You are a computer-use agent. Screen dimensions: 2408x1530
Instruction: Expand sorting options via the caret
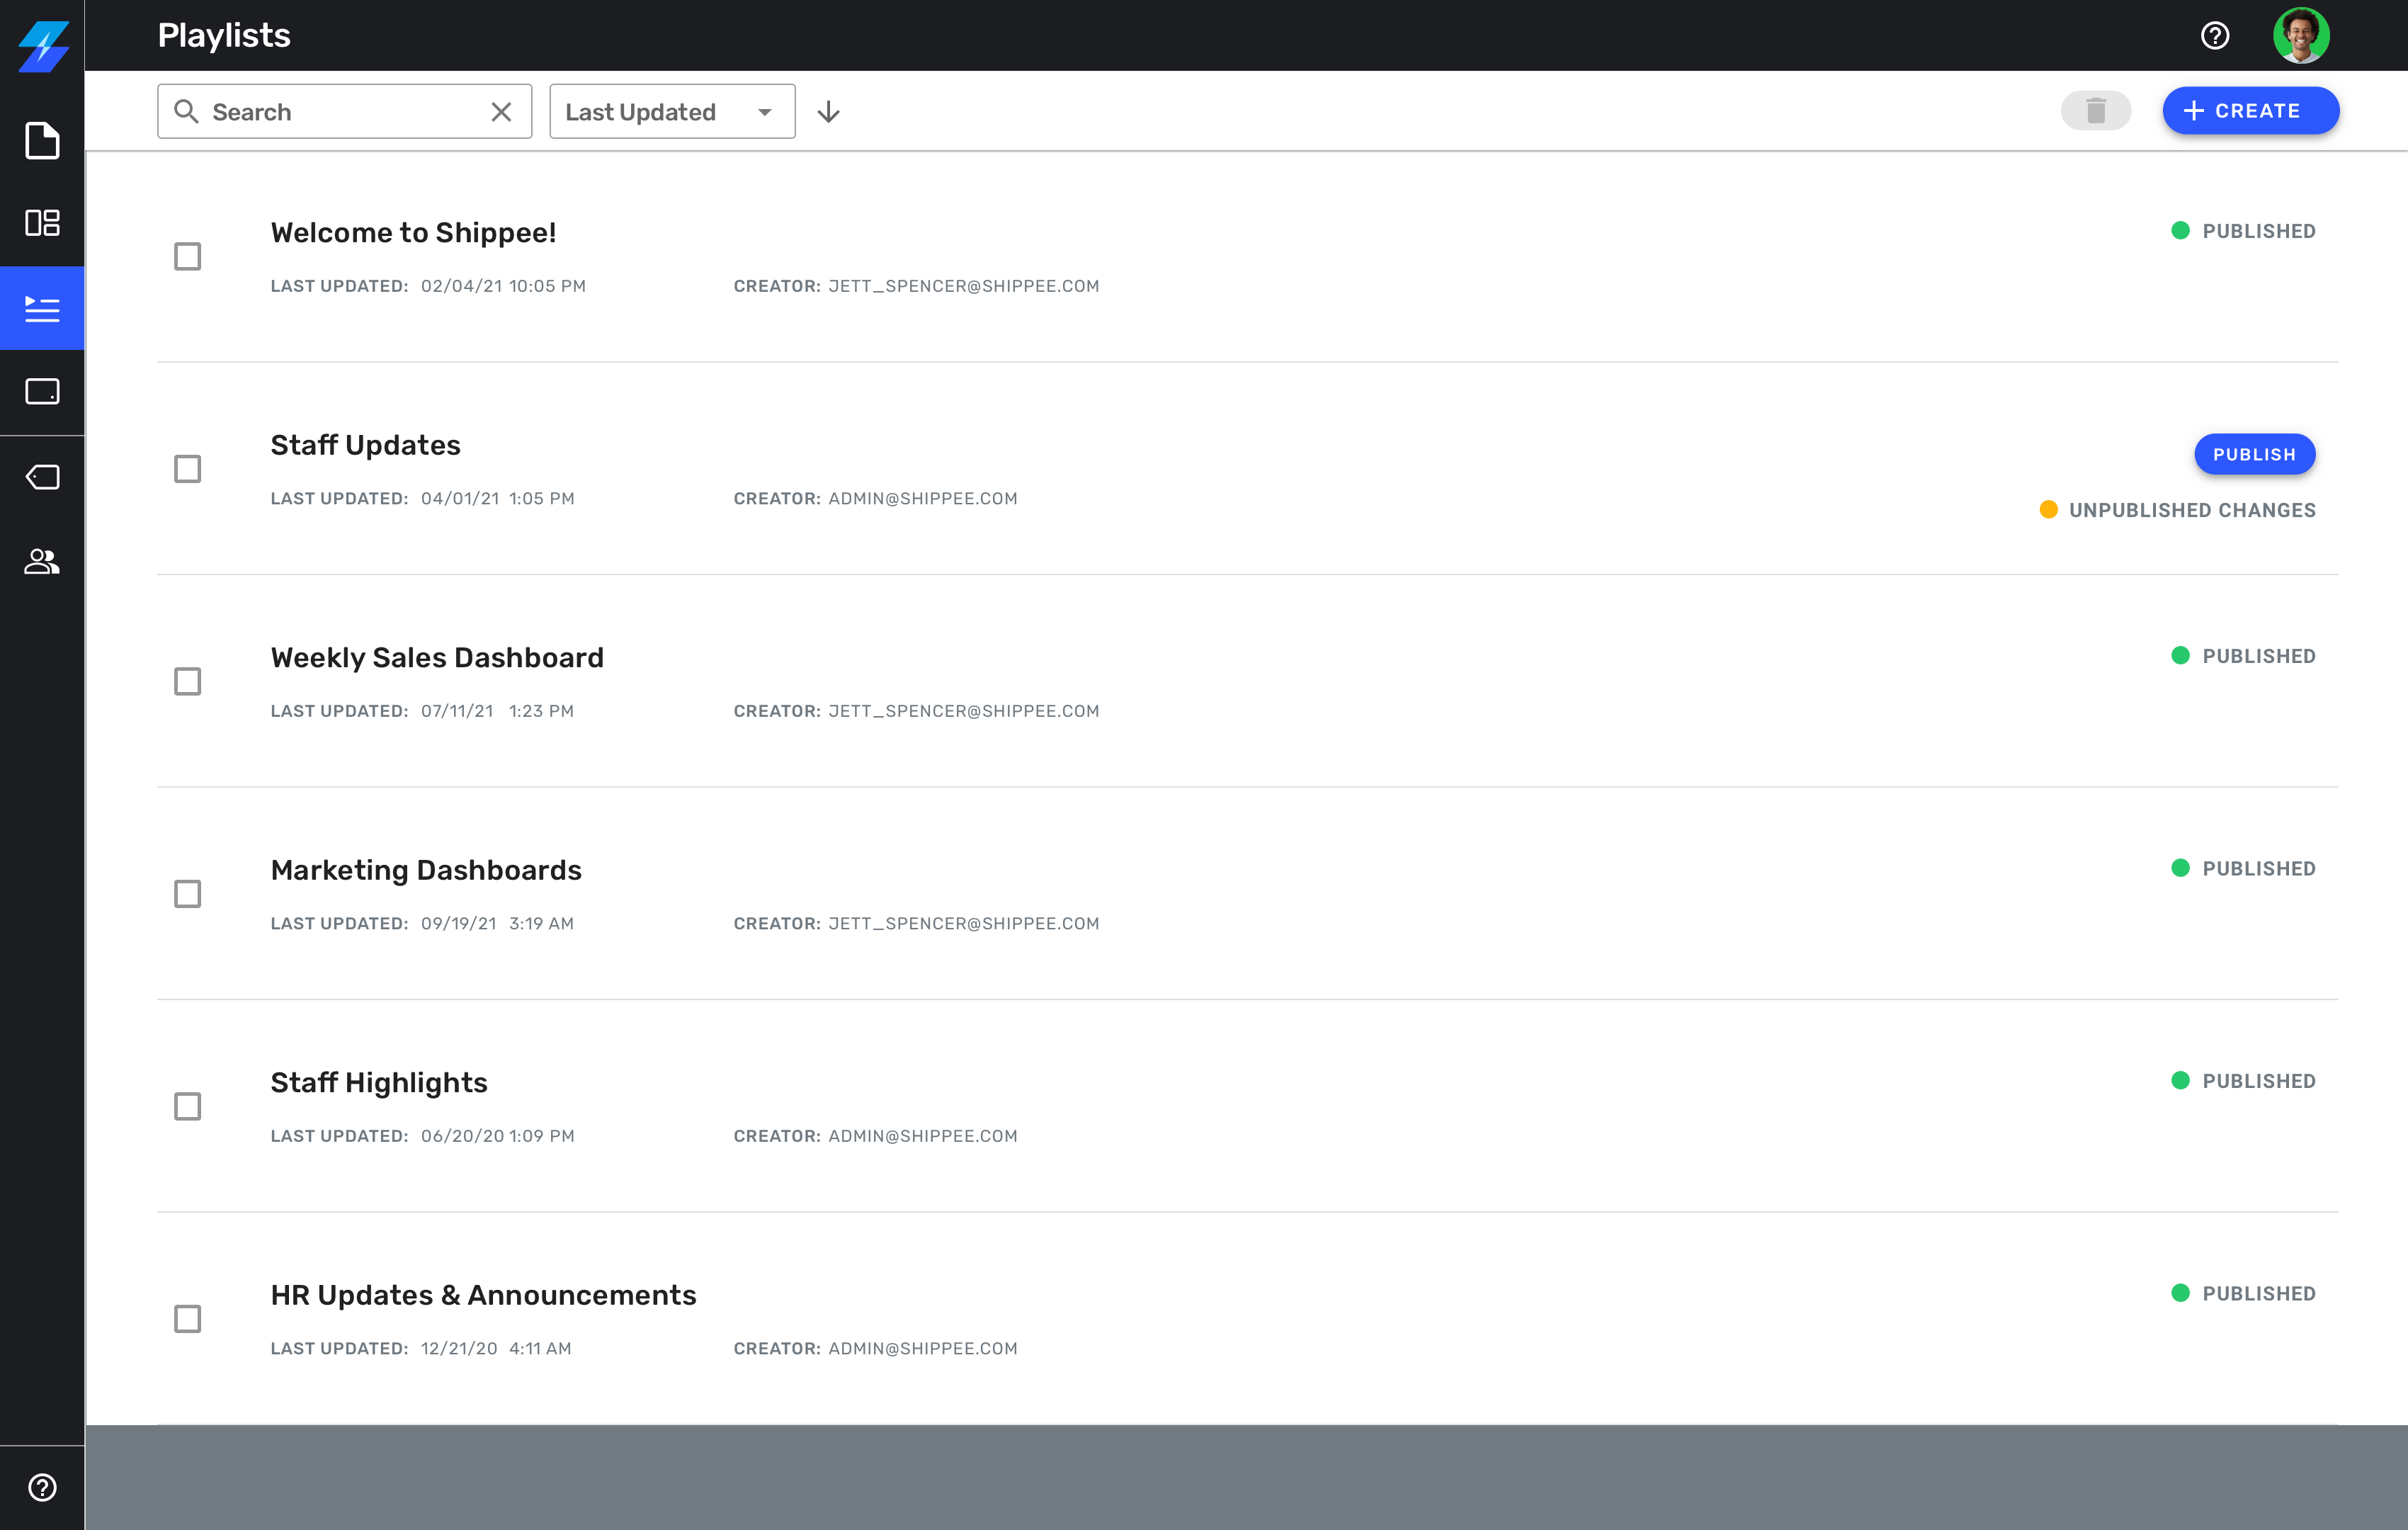(765, 113)
